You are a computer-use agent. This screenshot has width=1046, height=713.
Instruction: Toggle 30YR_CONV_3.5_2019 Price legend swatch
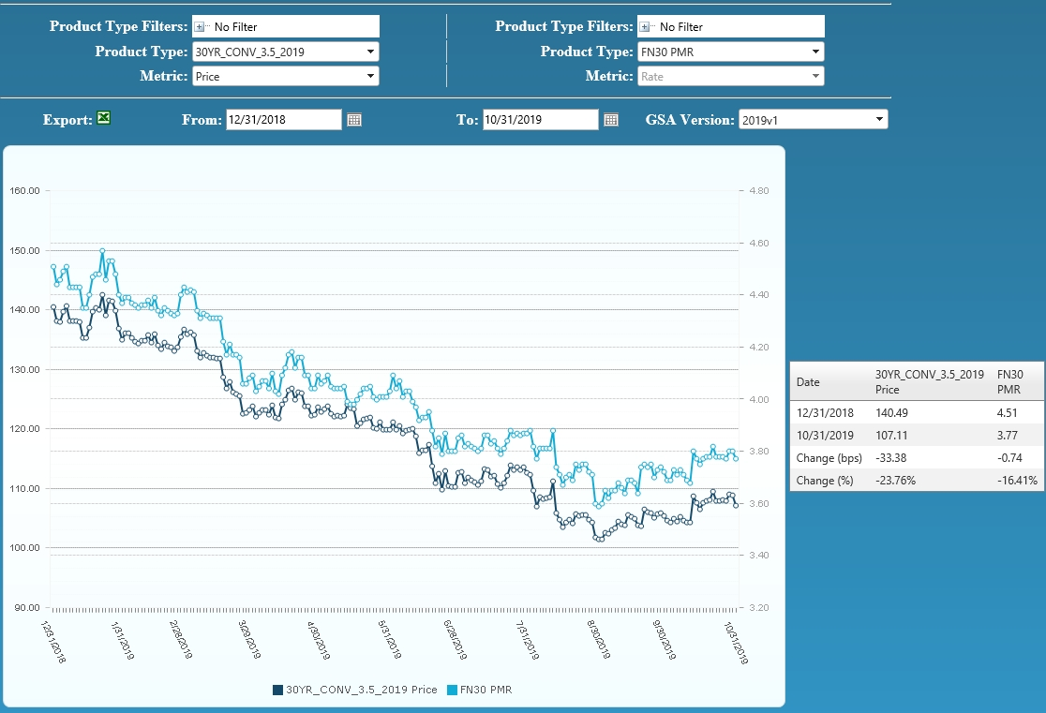(277, 690)
